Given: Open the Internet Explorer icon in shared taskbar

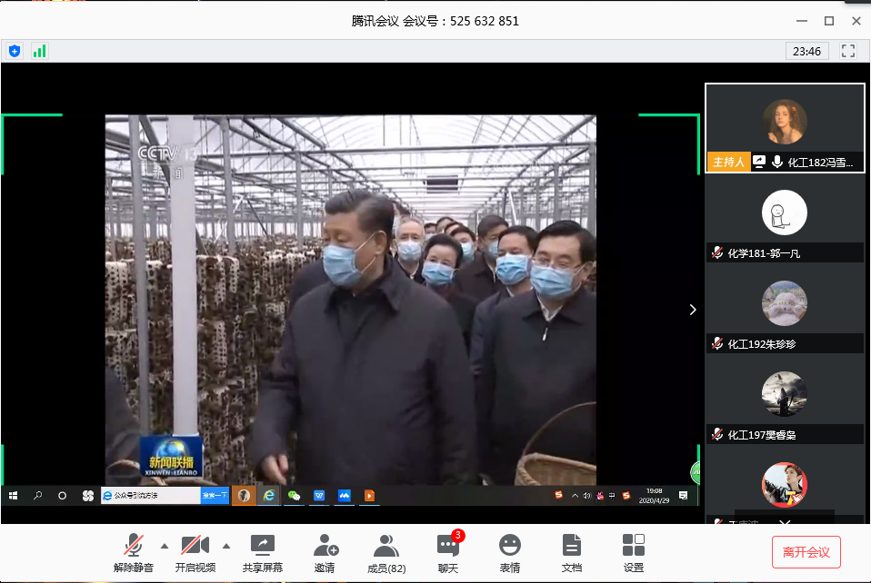Looking at the screenshot, I should pyautogui.click(x=269, y=495).
